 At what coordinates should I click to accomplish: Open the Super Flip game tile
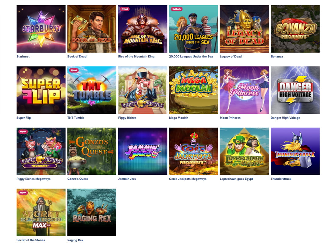(41, 90)
